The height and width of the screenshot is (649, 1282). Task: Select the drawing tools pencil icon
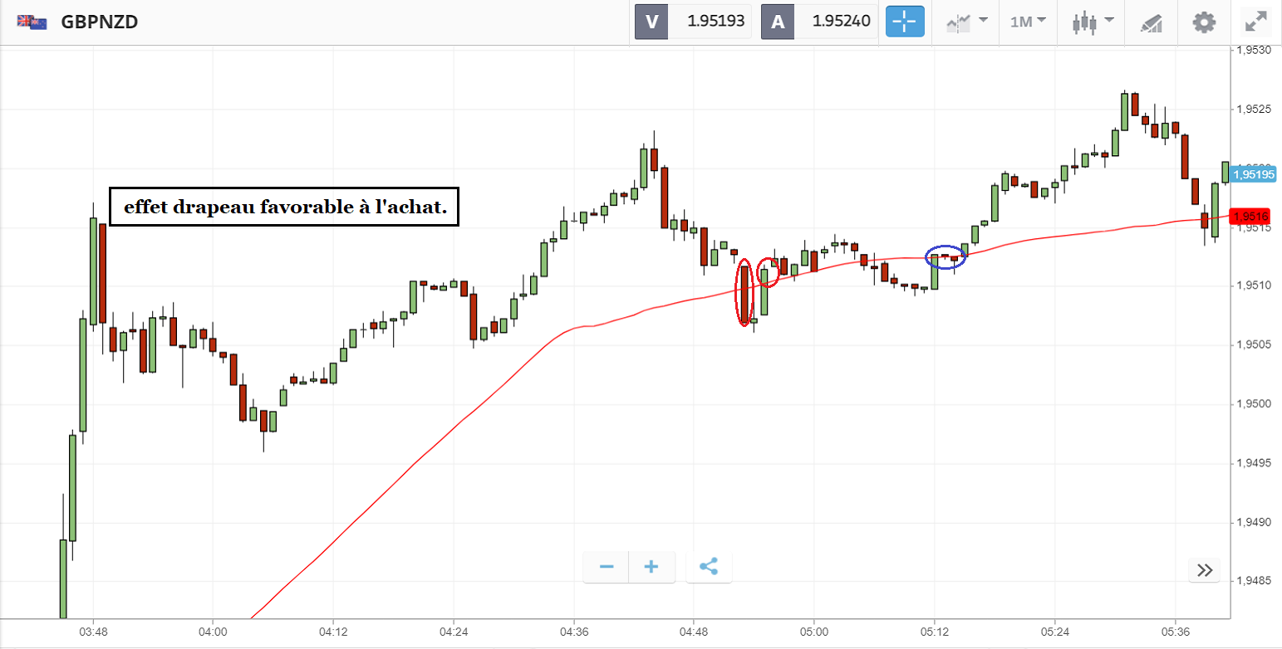tap(1152, 22)
